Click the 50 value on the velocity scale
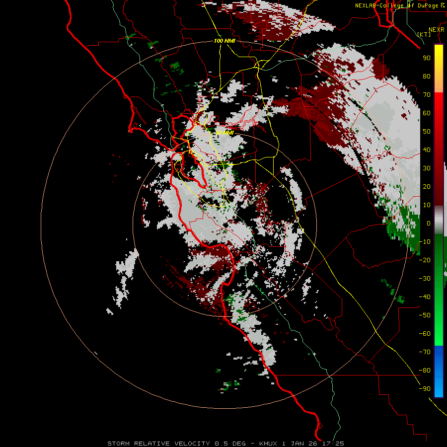Viewport: 447px width, 447px height. pos(427,132)
